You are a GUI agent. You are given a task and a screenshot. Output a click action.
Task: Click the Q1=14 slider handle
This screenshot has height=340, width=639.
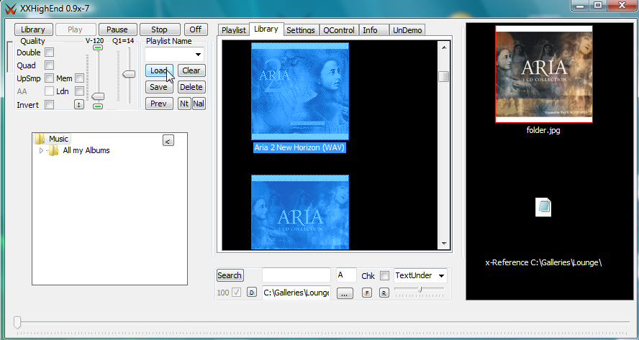click(x=130, y=74)
